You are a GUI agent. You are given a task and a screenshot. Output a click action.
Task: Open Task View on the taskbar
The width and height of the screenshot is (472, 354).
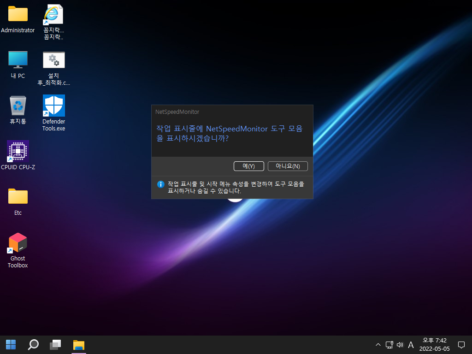pos(55,345)
